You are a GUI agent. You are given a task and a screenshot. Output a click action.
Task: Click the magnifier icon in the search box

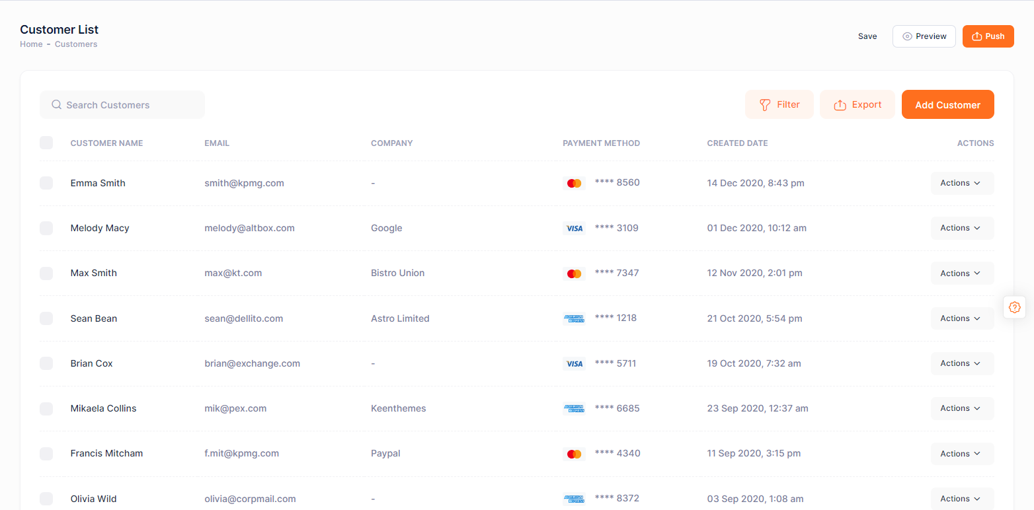click(57, 105)
